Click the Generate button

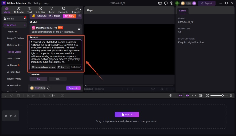tap(73, 88)
